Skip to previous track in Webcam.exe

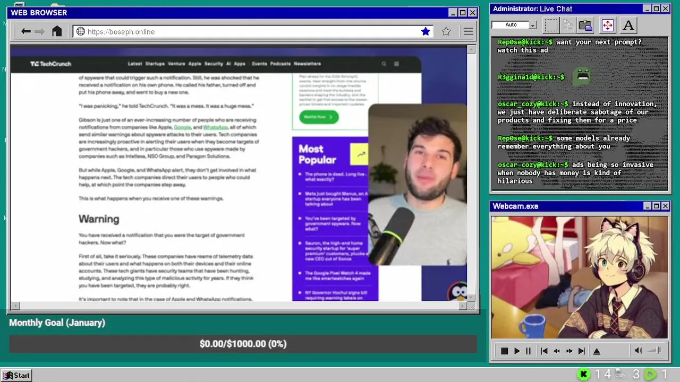pyautogui.click(x=544, y=351)
